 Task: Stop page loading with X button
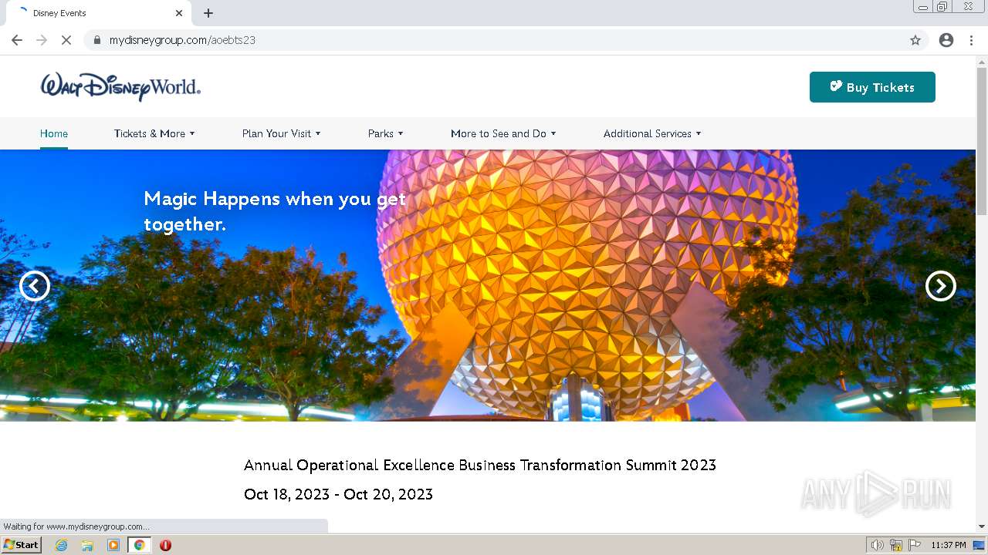coord(66,40)
